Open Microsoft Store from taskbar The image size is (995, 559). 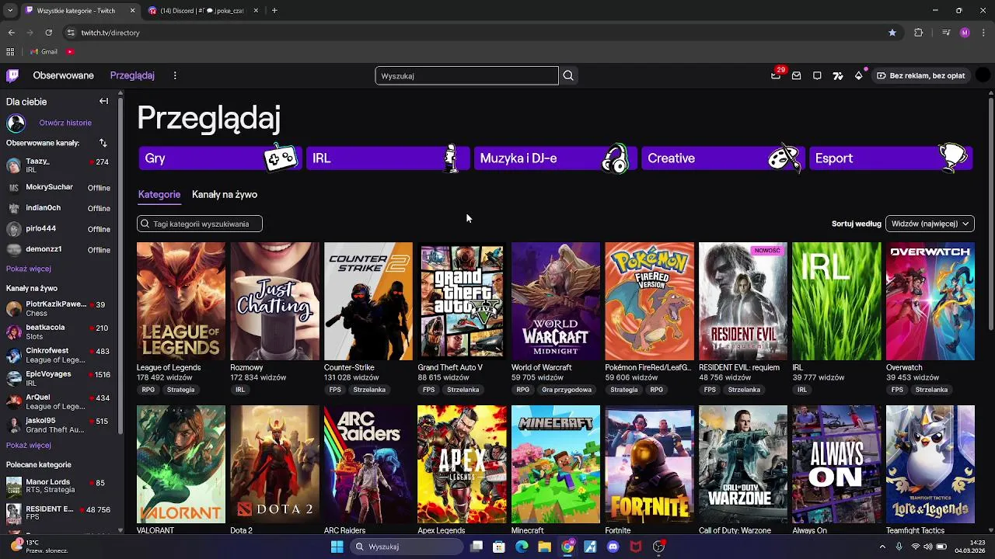[499, 547]
